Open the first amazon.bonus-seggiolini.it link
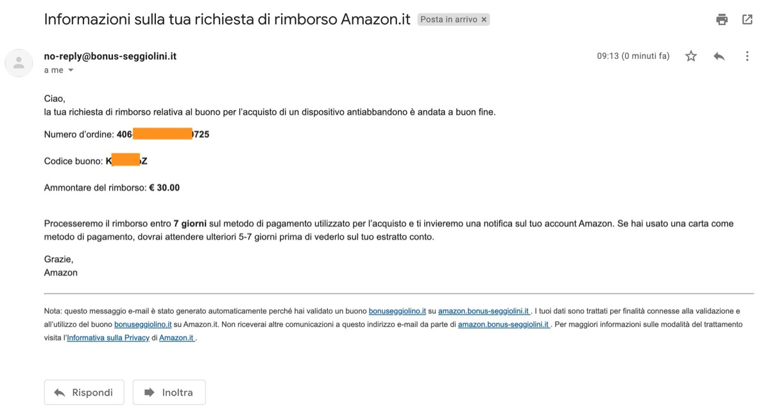Viewport: 770px width, 416px height. [483, 311]
